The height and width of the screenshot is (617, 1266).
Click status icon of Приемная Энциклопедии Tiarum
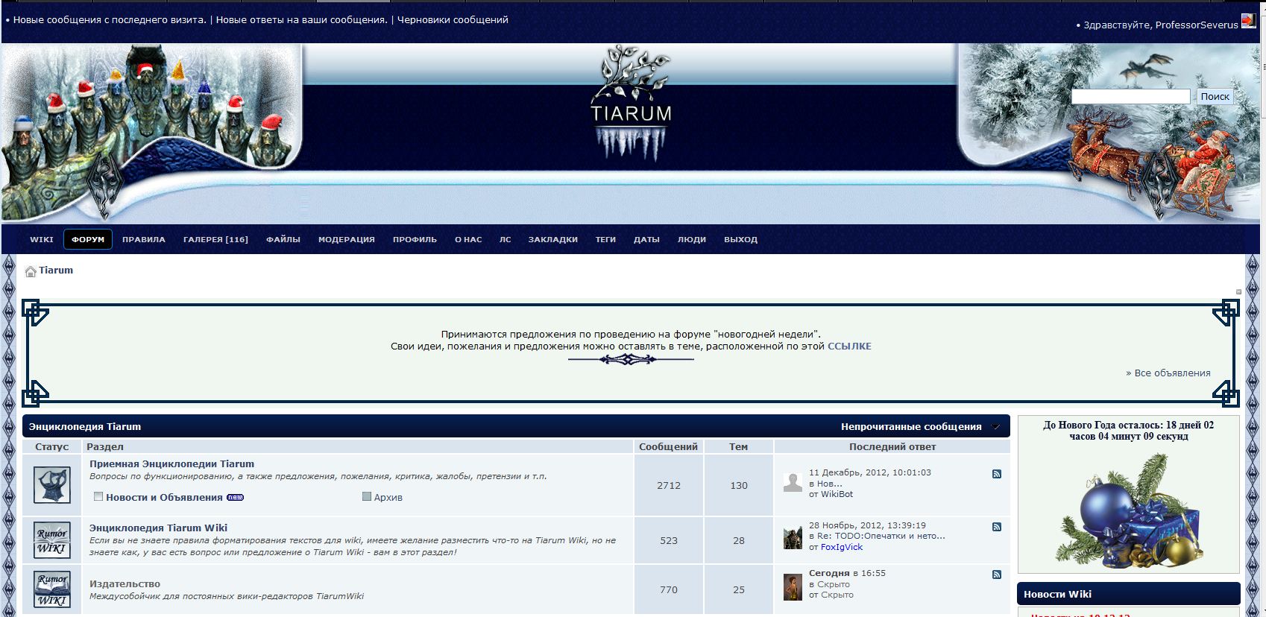(x=52, y=485)
